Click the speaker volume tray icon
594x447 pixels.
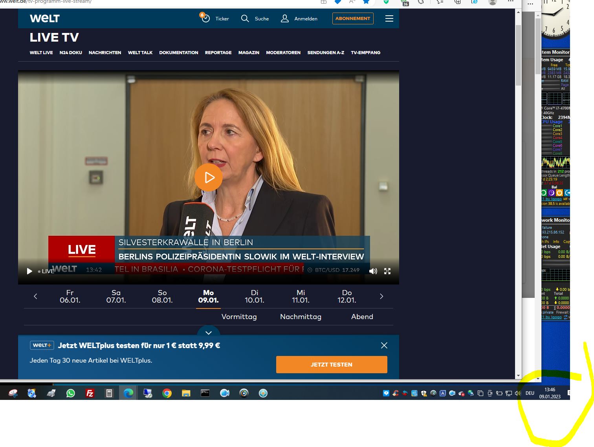[x=518, y=393]
